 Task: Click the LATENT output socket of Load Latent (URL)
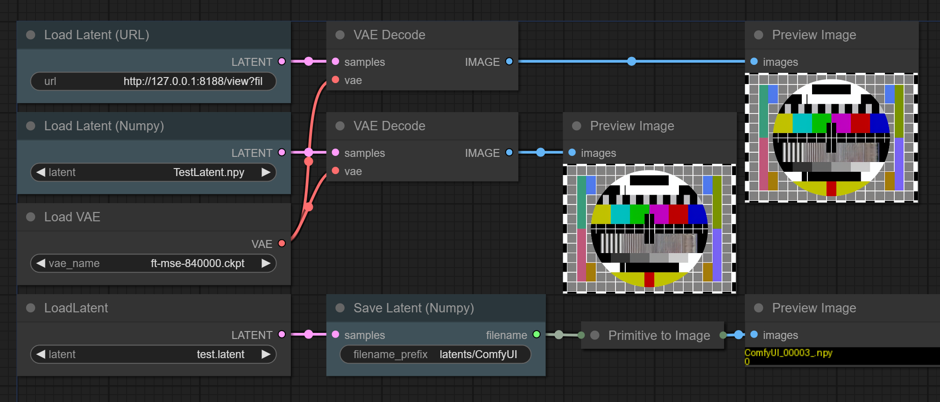pyautogui.click(x=282, y=61)
